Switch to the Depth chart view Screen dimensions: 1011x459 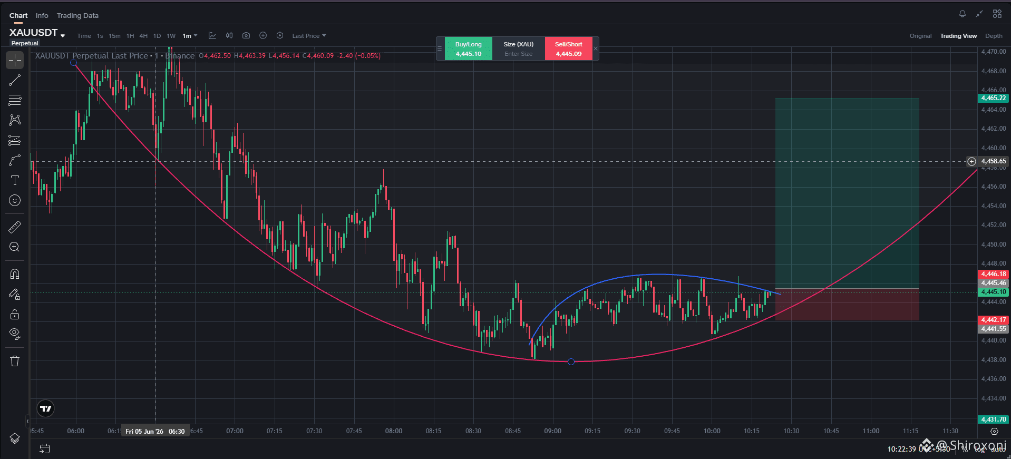point(994,36)
